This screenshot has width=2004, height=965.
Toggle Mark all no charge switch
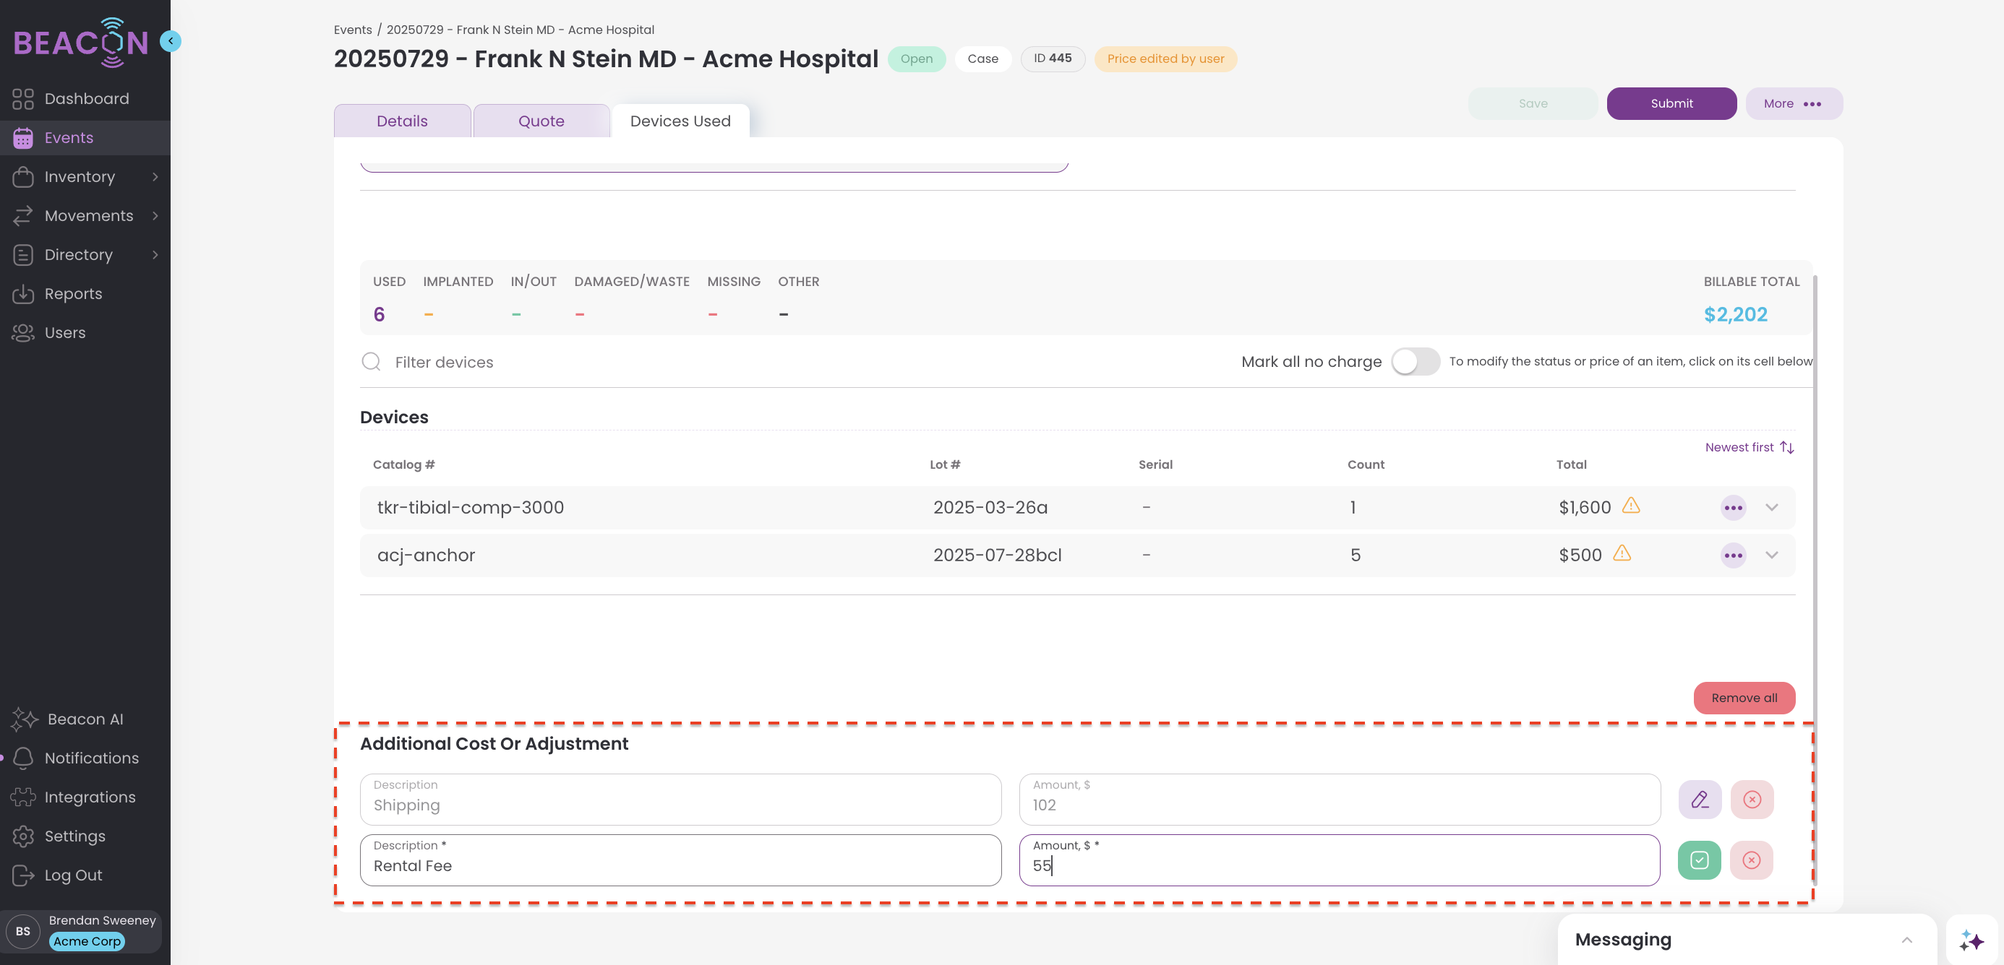(x=1415, y=361)
